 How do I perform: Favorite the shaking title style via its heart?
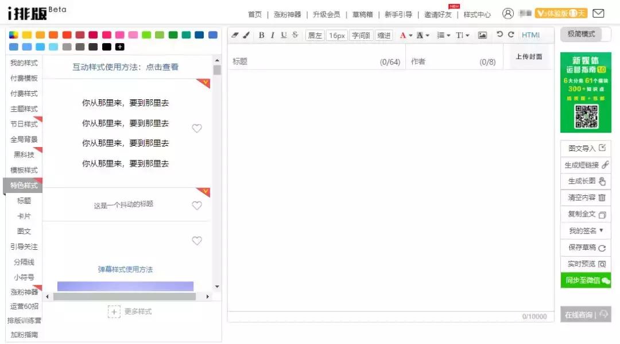197,205
